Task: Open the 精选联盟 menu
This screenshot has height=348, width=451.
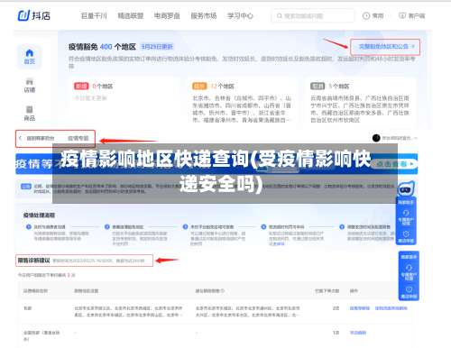Action: point(131,15)
